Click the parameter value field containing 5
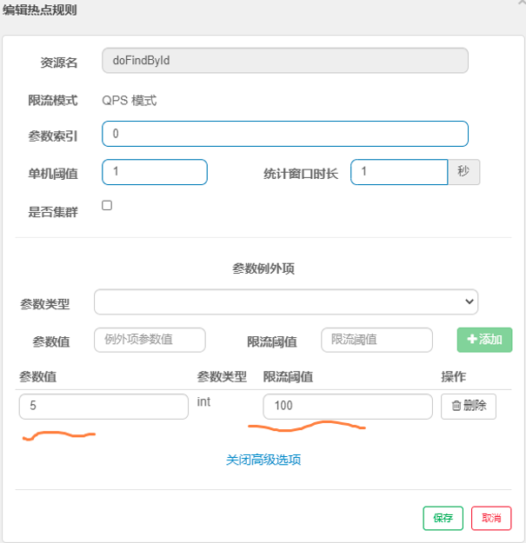 click(x=103, y=407)
